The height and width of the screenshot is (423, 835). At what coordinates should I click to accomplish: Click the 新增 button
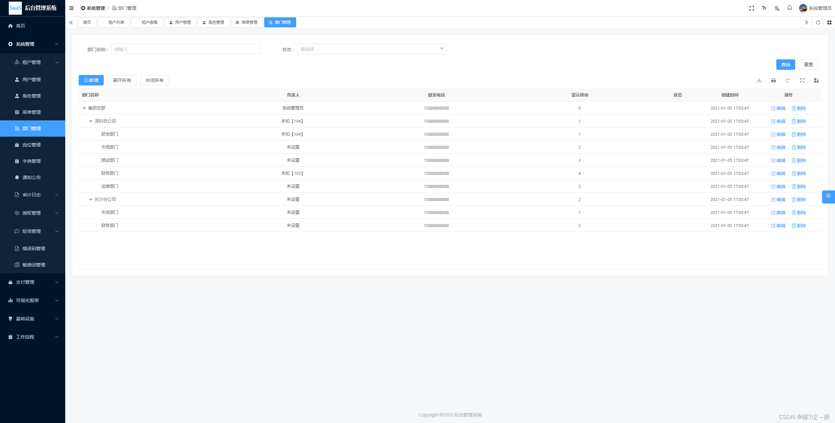coord(91,80)
